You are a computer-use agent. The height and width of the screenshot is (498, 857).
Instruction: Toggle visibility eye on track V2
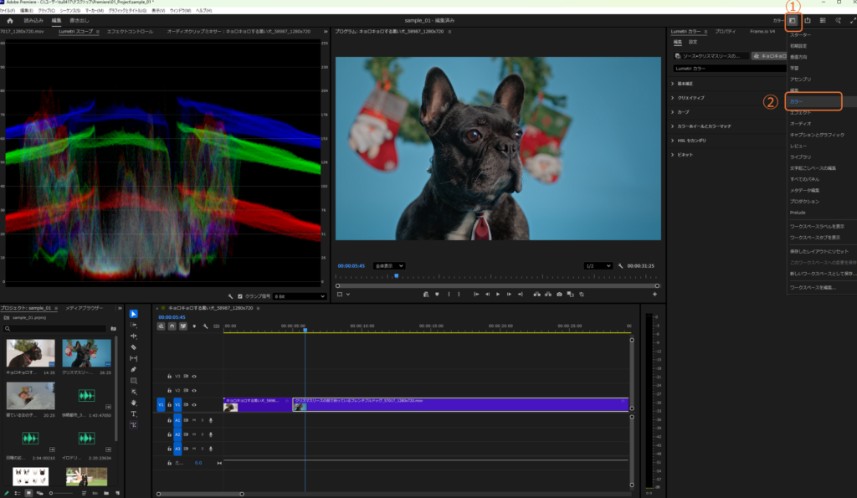194,390
